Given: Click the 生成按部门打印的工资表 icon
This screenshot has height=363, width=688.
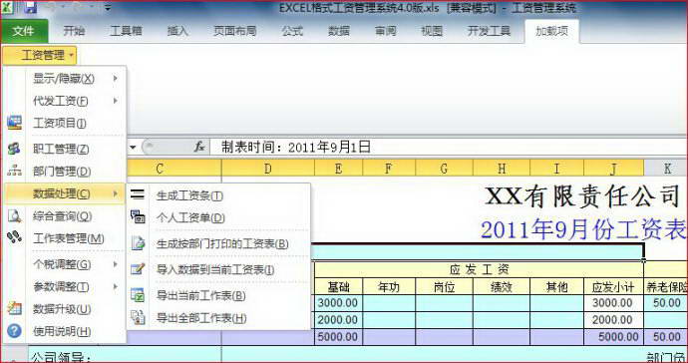Looking at the screenshot, I should pos(138,243).
